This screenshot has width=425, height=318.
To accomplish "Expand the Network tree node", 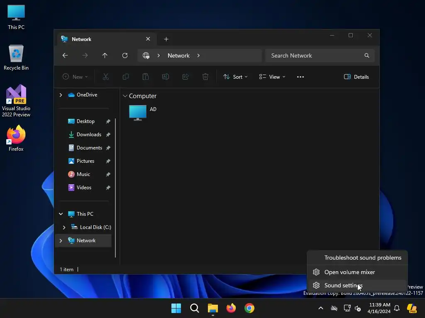I will click(x=61, y=241).
